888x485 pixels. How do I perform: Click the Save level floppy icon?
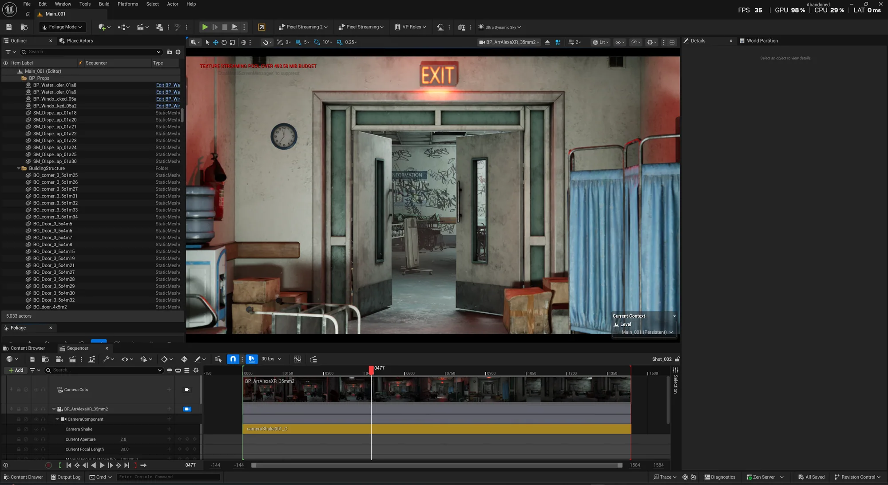pyautogui.click(x=9, y=27)
